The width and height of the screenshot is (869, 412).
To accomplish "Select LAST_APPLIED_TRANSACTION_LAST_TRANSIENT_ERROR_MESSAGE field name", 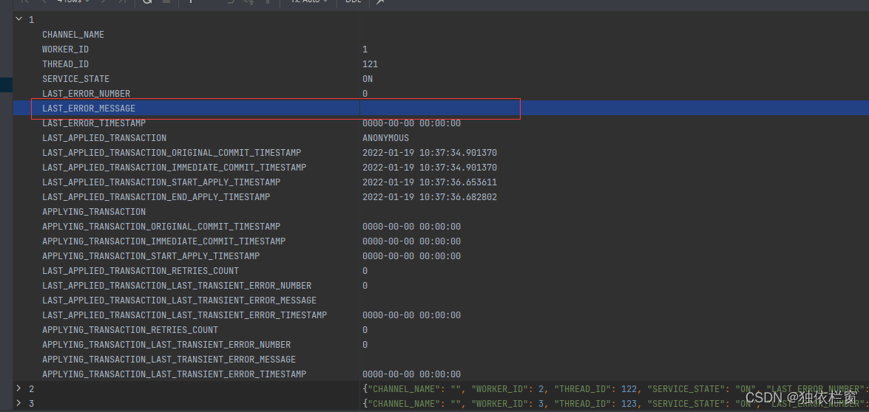I will pos(180,301).
